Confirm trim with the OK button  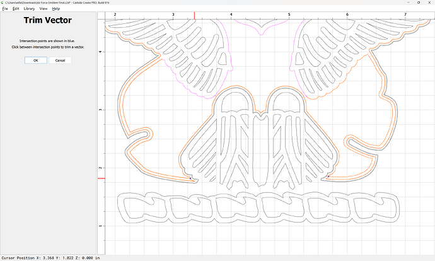point(36,60)
